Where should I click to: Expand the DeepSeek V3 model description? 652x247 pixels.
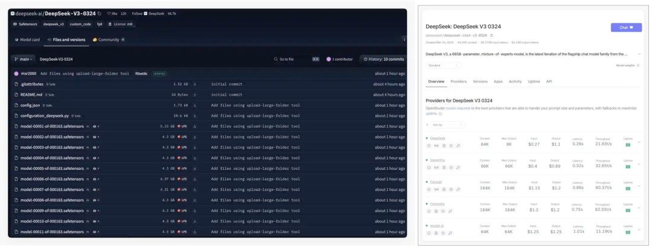(639, 54)
